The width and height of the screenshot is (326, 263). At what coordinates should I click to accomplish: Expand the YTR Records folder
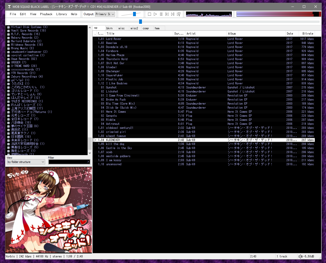9,73
